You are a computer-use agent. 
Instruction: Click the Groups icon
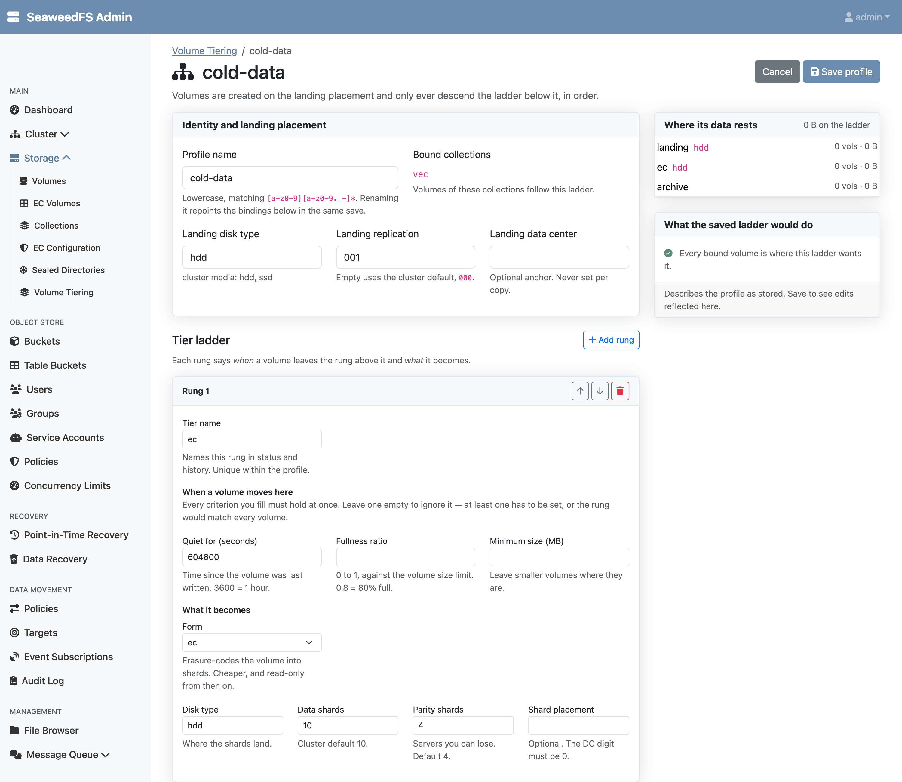16,413
